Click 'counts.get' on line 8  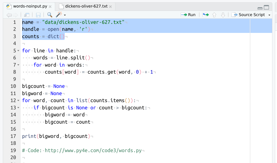pos(102,72)
